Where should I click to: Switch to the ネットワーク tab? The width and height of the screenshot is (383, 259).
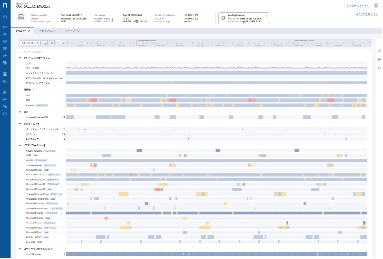[73, 31]
